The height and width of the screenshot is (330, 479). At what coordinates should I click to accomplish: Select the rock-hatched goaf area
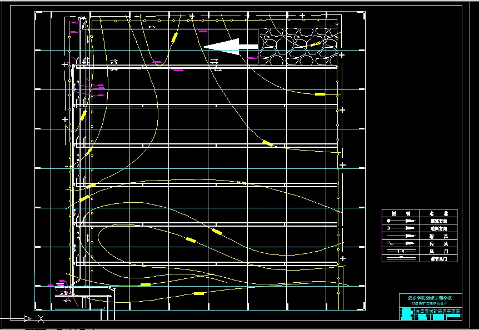point(298,47)
